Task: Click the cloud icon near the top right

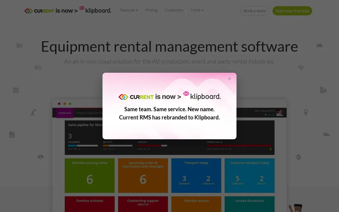Action: click(319, 45)
